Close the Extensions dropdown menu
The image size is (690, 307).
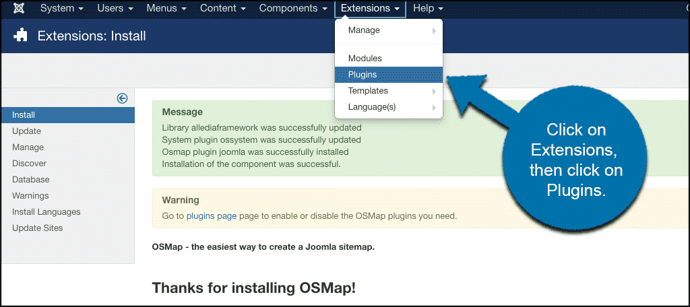[370, 8]
